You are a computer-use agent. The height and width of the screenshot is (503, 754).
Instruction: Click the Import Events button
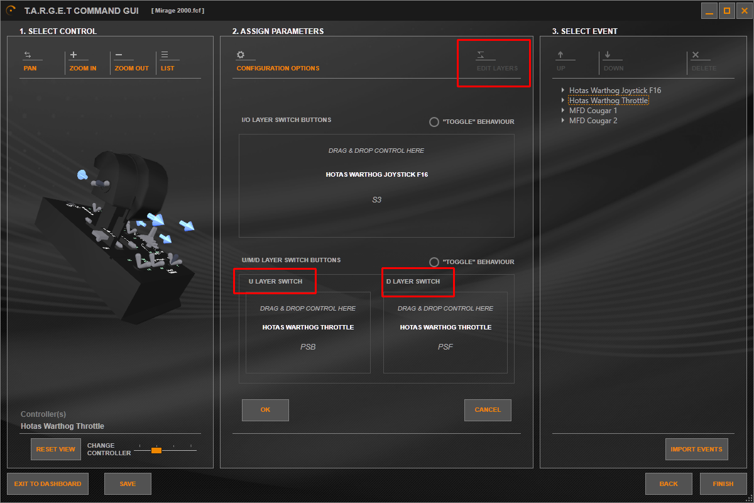pyautogui.click(x=697, y=450)
